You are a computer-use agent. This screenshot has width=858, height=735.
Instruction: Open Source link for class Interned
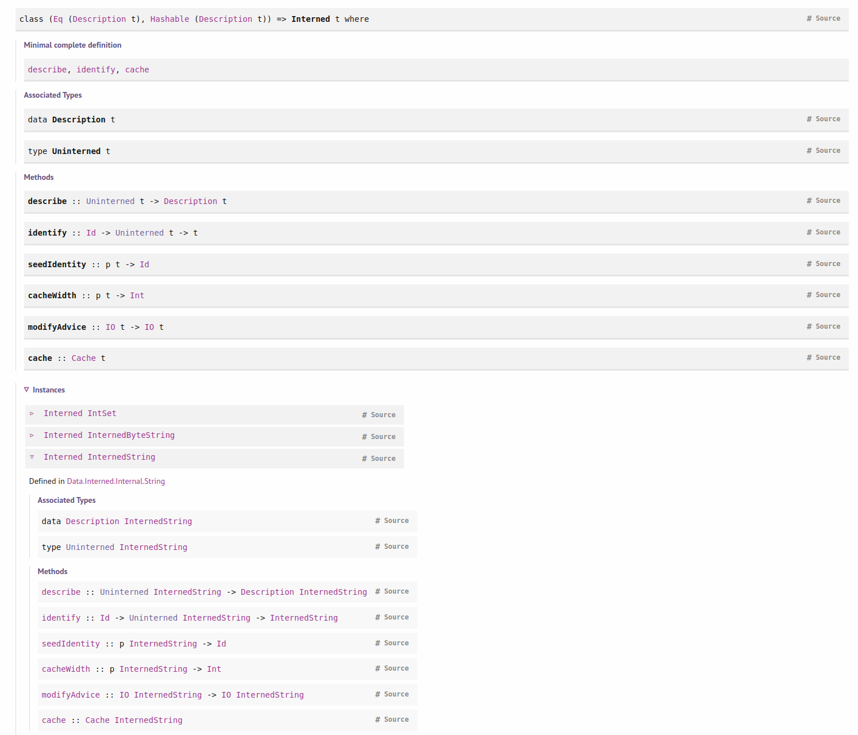click(828, 18)
